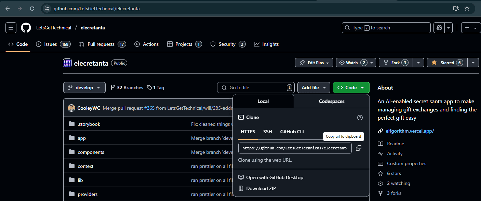Click the install app icon in address bar
The width and height of the screenshot is (481, 201).
456,9
